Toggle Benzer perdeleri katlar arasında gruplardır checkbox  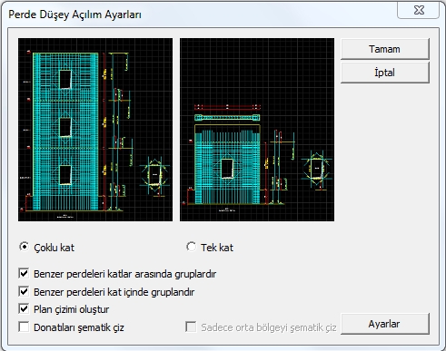coord(24,274)
